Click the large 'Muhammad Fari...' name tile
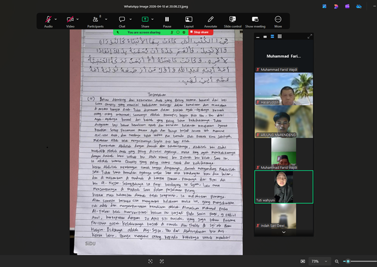The height and width of the screenshot is (267, 377). point(284,56)
